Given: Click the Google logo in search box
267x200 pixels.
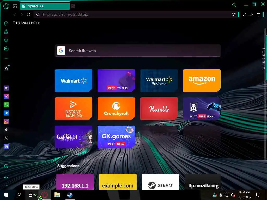Looking at the screenshot, I should point(61,51).
